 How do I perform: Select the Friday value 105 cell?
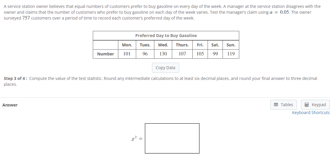[200, 54]
